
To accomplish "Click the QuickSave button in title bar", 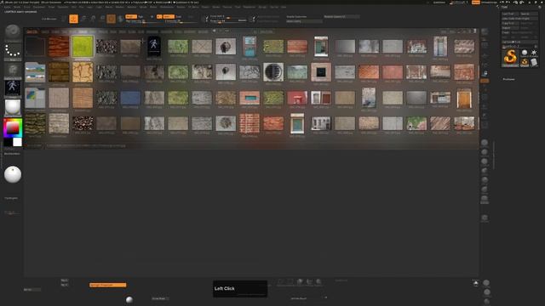I will pos(439,3).
